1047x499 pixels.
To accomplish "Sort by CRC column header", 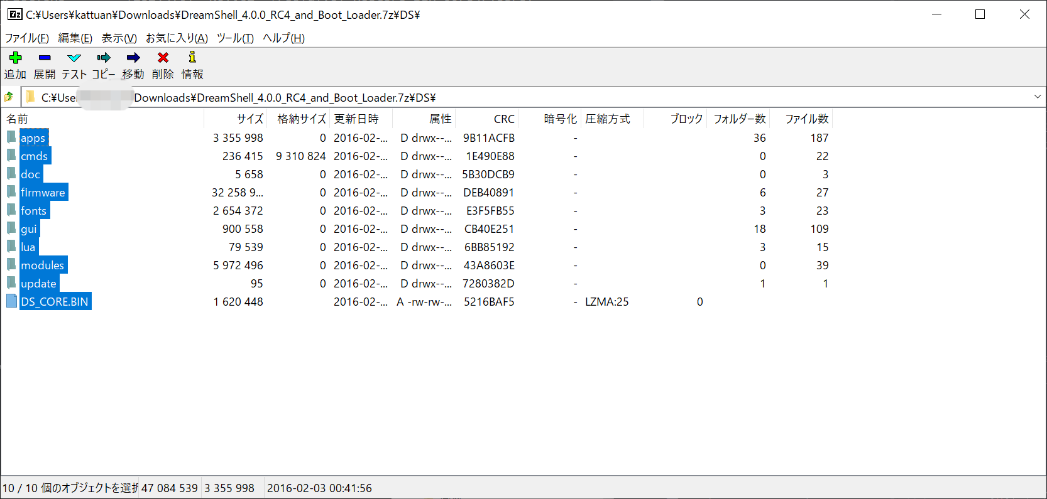I will point(487,119).
